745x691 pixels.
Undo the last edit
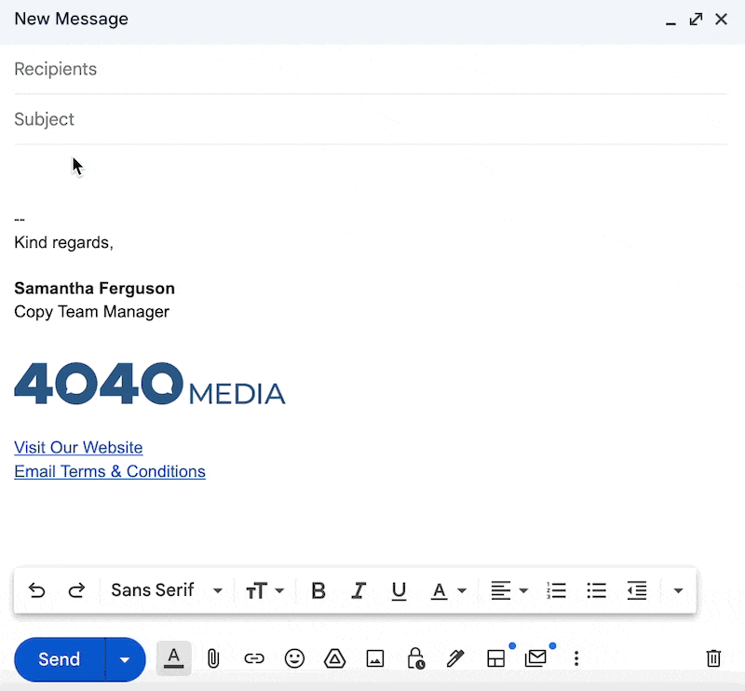(37, 590)
